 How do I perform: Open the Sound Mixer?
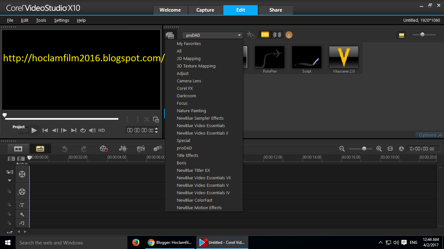(x=123, y=149)
